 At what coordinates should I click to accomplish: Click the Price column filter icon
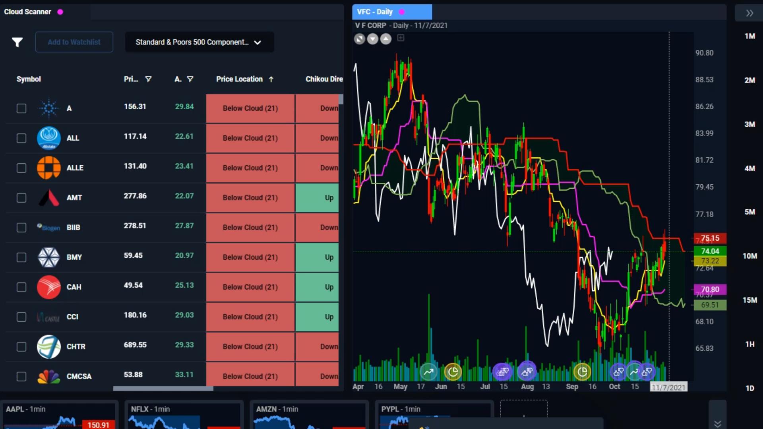(x=148, y=79)
